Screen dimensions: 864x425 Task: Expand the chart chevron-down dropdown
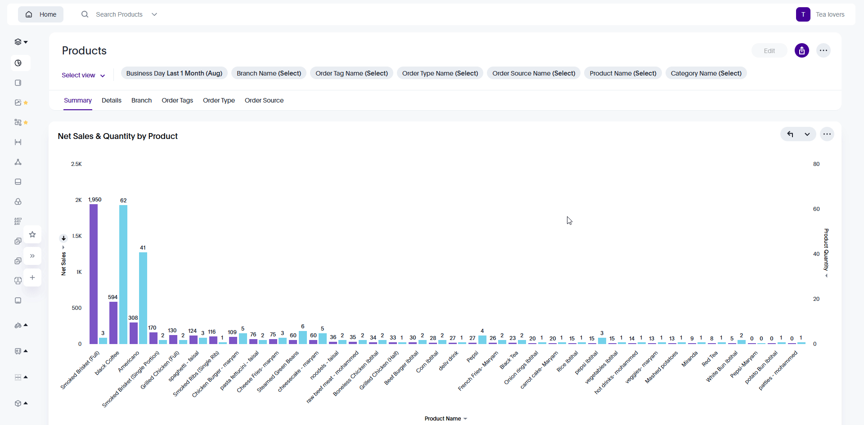pyautogui.click(x=807, y=134)
